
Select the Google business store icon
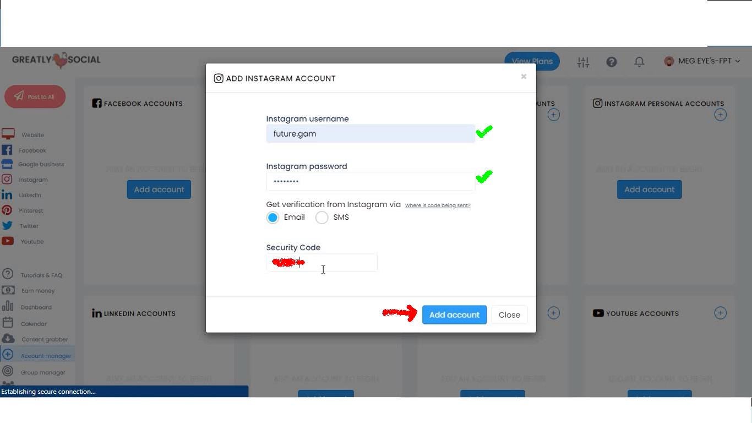pos(7,164)
